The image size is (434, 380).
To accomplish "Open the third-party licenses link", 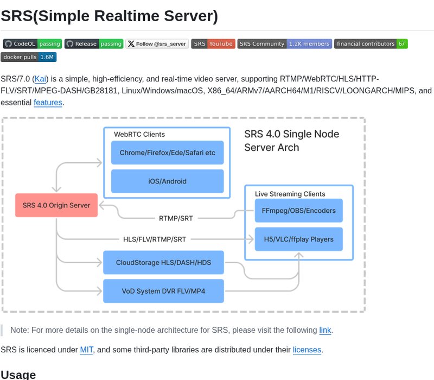I will (307, 350).
